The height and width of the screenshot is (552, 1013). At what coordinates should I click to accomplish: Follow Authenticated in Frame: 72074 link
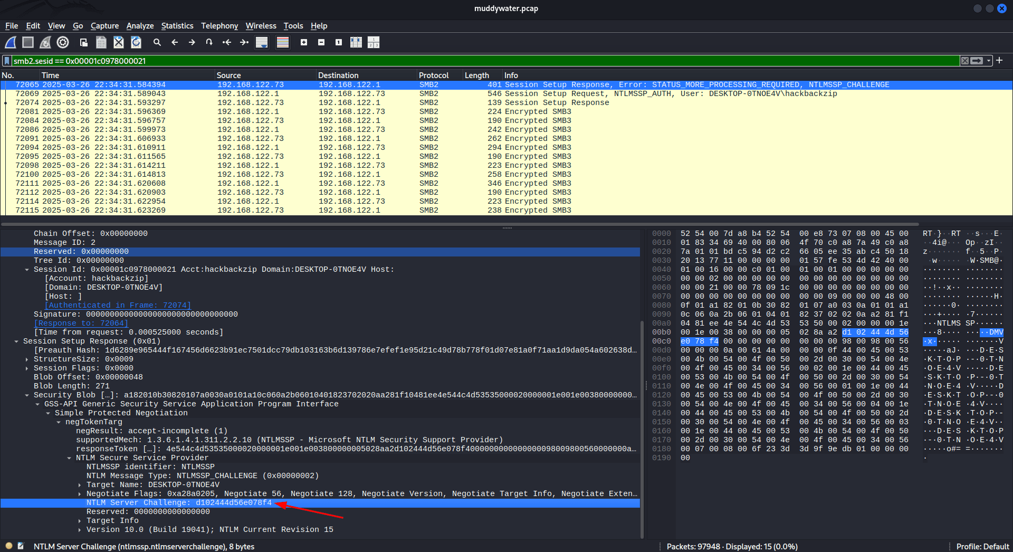(x=118, y=305)
